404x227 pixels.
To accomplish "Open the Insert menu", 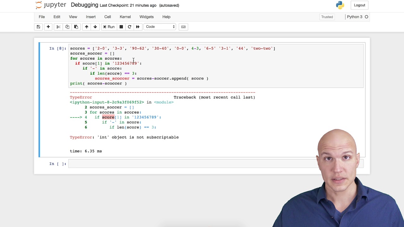I will (91, 17).
